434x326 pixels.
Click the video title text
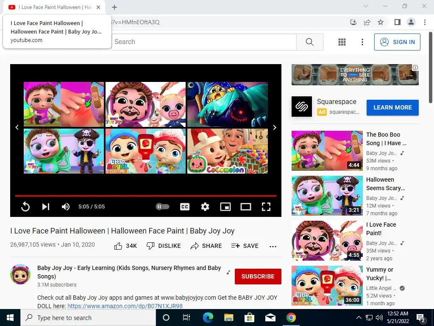pos(122,230)
